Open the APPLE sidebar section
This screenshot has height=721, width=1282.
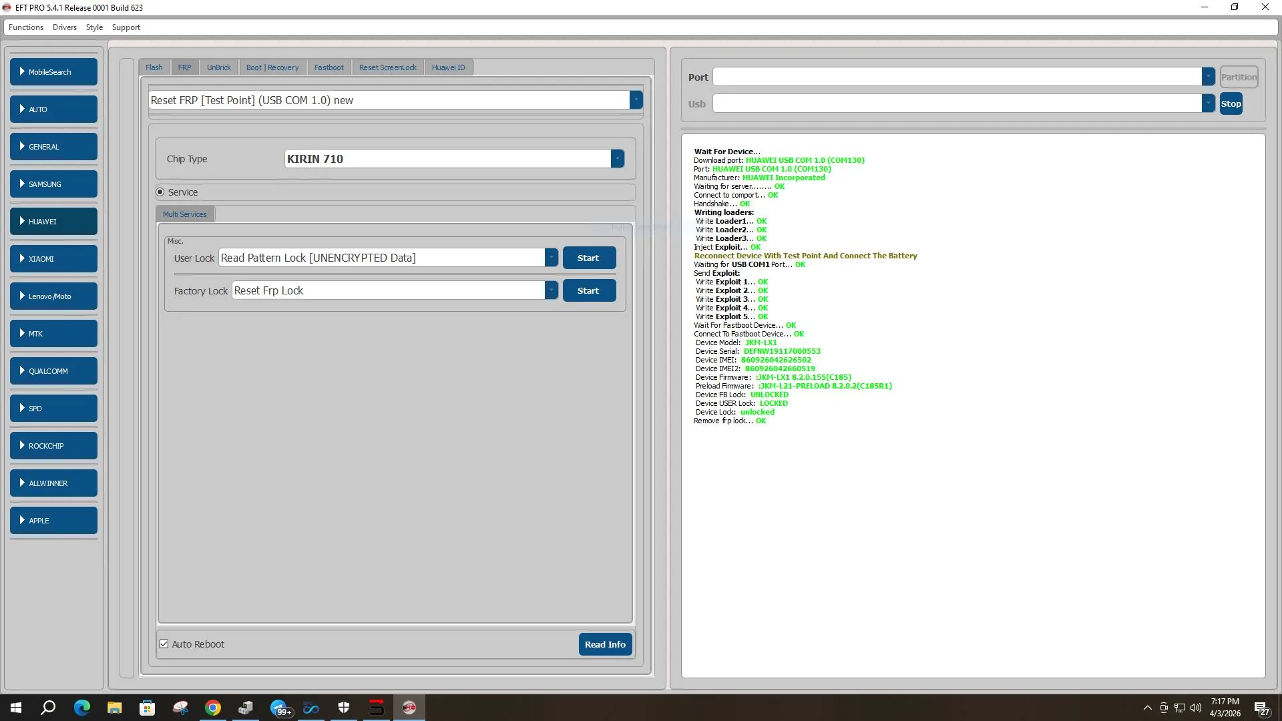click(x=53, y=521)
